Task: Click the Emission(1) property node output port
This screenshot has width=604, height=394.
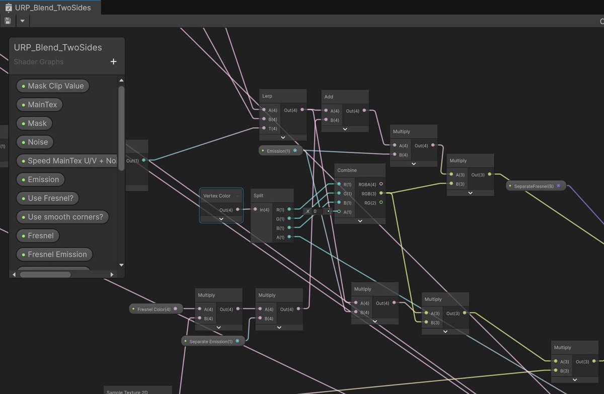Action: [295, 150]
